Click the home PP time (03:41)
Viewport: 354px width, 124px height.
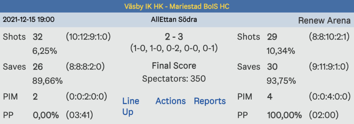(80, 115)
